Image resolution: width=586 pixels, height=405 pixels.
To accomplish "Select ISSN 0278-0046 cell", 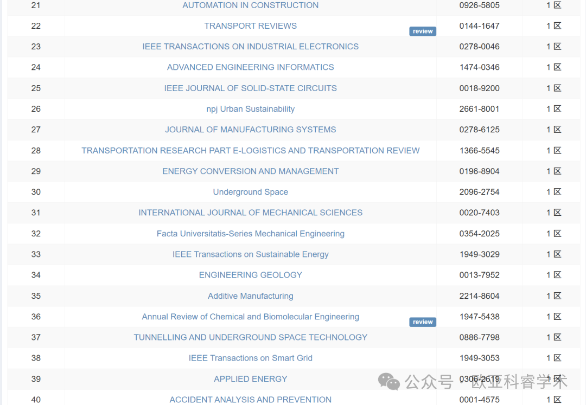I will 480,47.
